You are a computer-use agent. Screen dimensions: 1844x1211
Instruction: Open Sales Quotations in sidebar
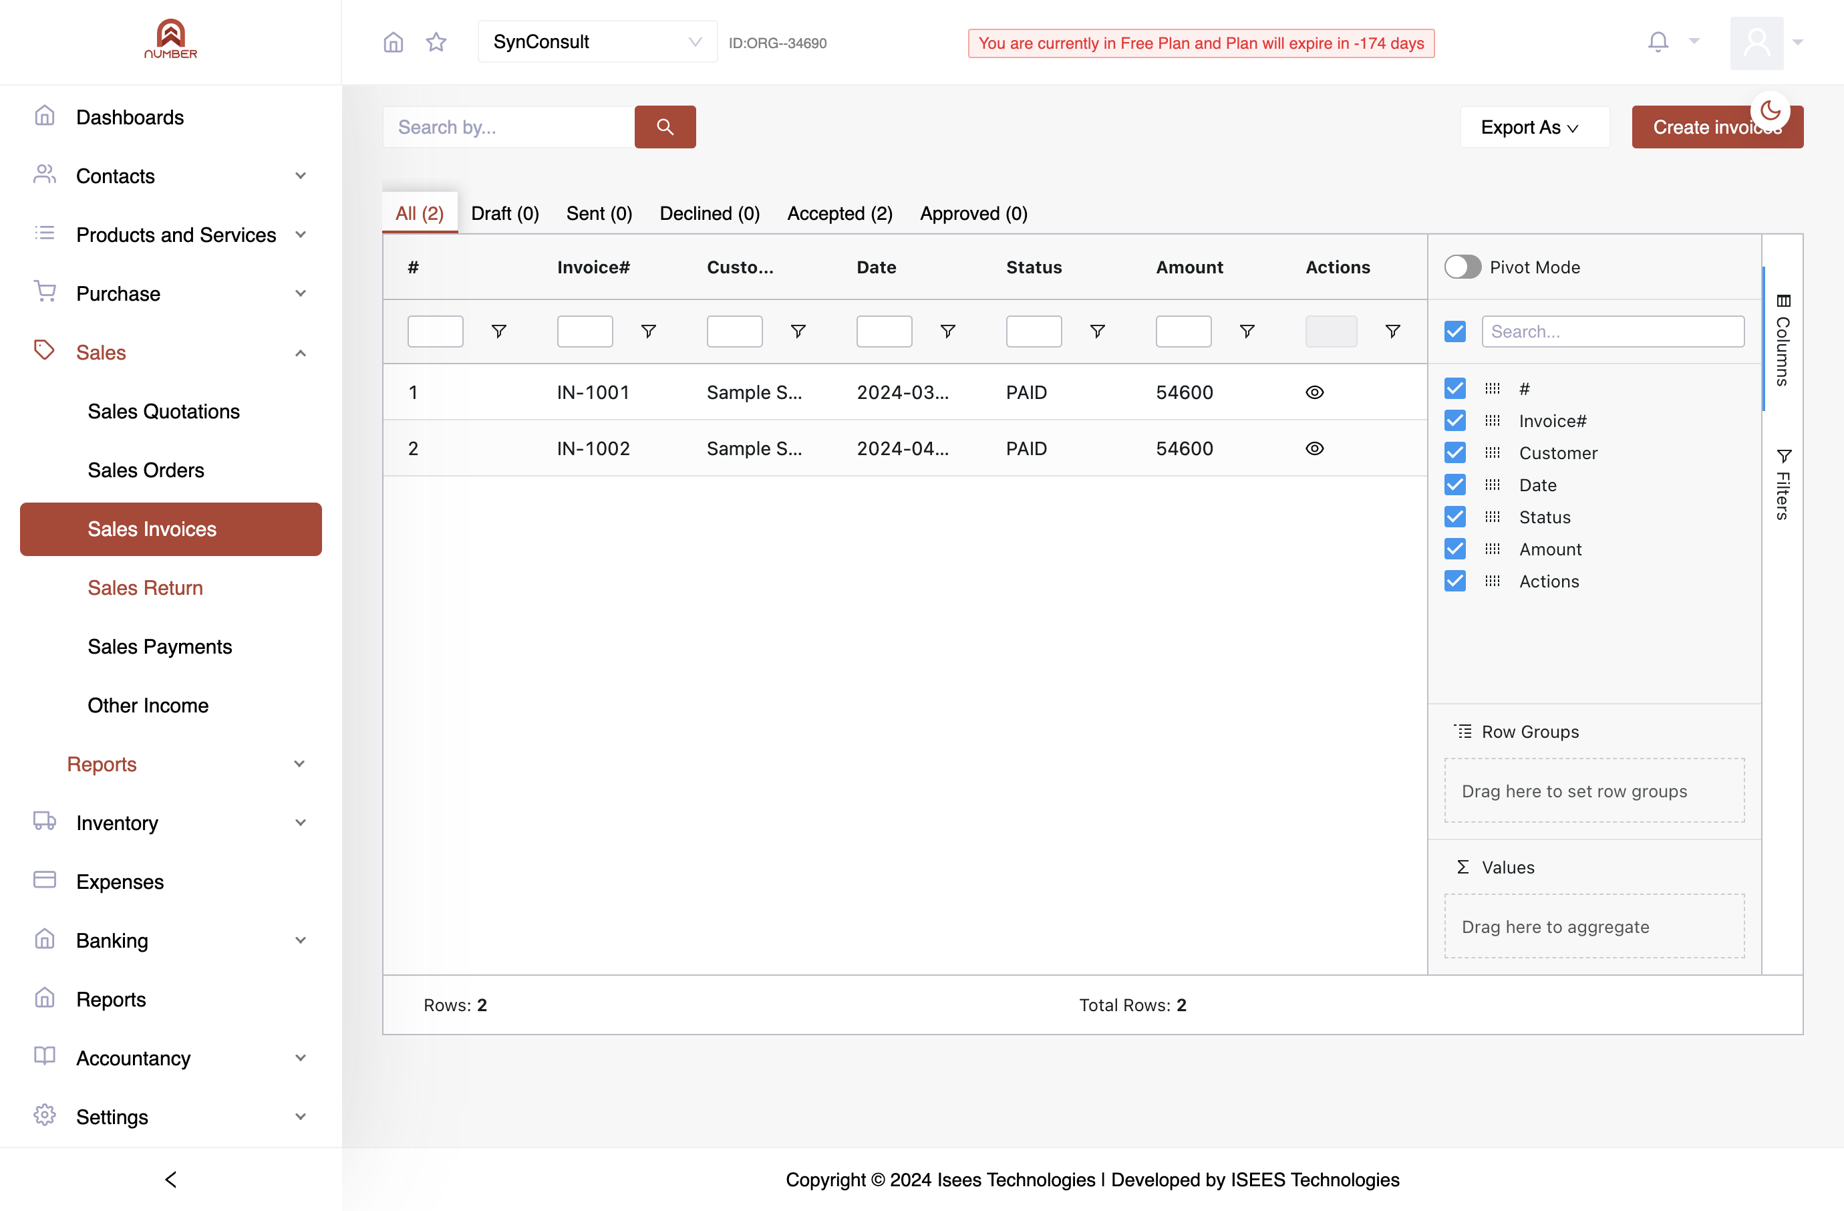(x=164, y=412)
